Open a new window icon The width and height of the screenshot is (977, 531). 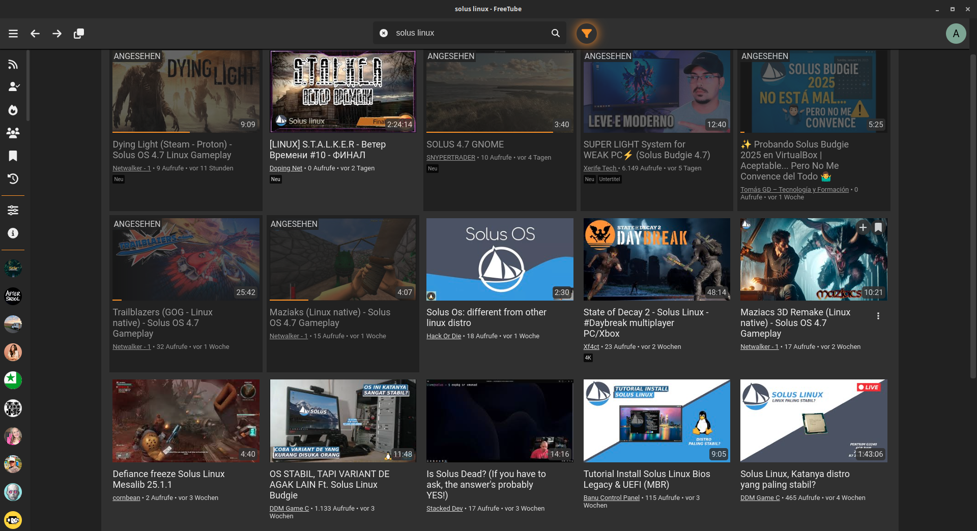pyautogui.click(x=79, y=34)
